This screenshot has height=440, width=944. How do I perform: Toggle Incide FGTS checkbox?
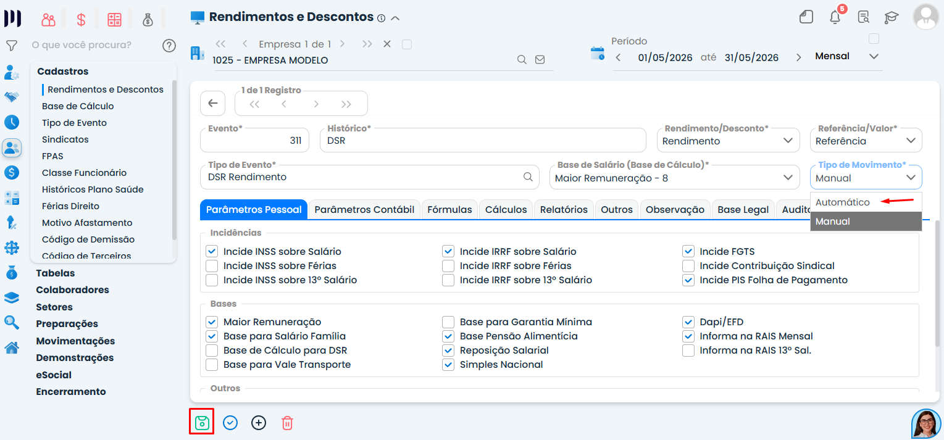tap(688, 251)
